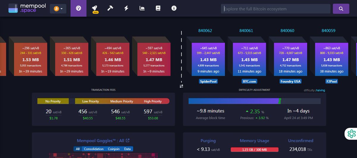Switch to difficulty view

click(309, 90)
